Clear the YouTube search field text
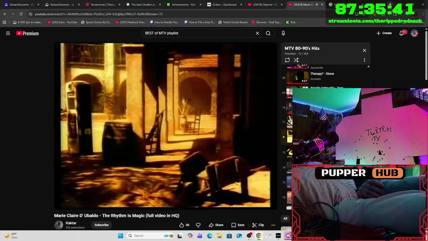428x241 pixels. coord(257,33)
